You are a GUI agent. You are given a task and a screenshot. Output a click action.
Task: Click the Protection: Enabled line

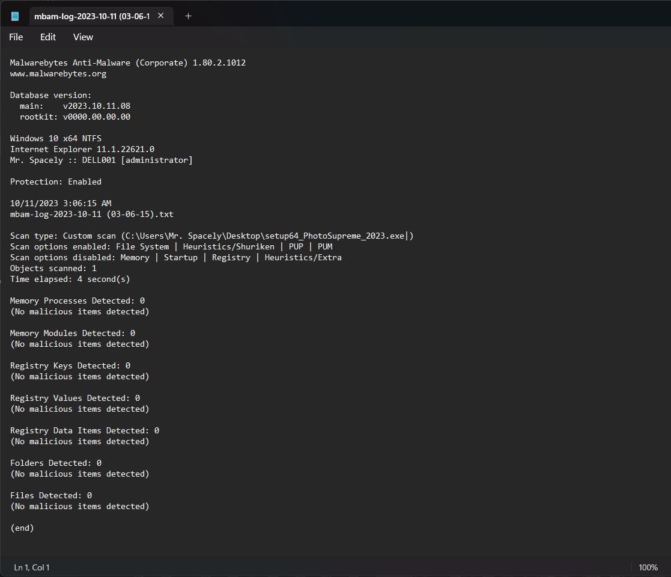(56, 182)
